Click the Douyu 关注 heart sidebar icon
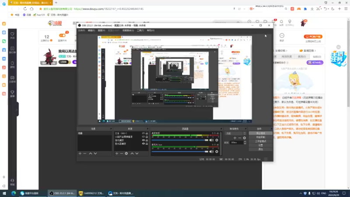350x197 pixels. 12,35
